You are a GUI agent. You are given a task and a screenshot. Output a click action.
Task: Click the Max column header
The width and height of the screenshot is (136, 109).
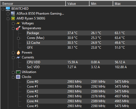pos(125,4)
